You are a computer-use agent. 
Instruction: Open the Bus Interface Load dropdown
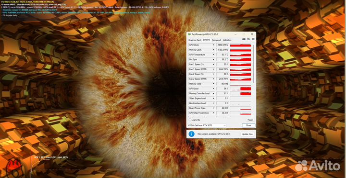213,103
